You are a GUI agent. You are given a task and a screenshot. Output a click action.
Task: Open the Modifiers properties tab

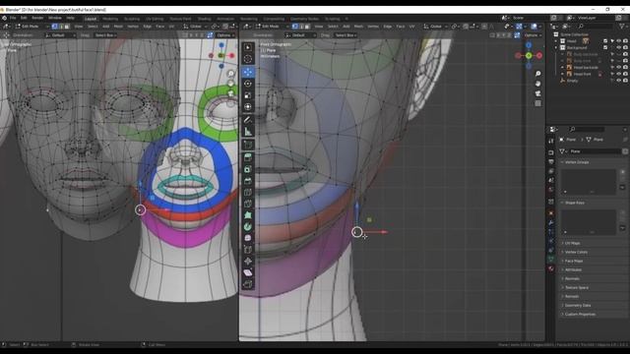point(551,223)
